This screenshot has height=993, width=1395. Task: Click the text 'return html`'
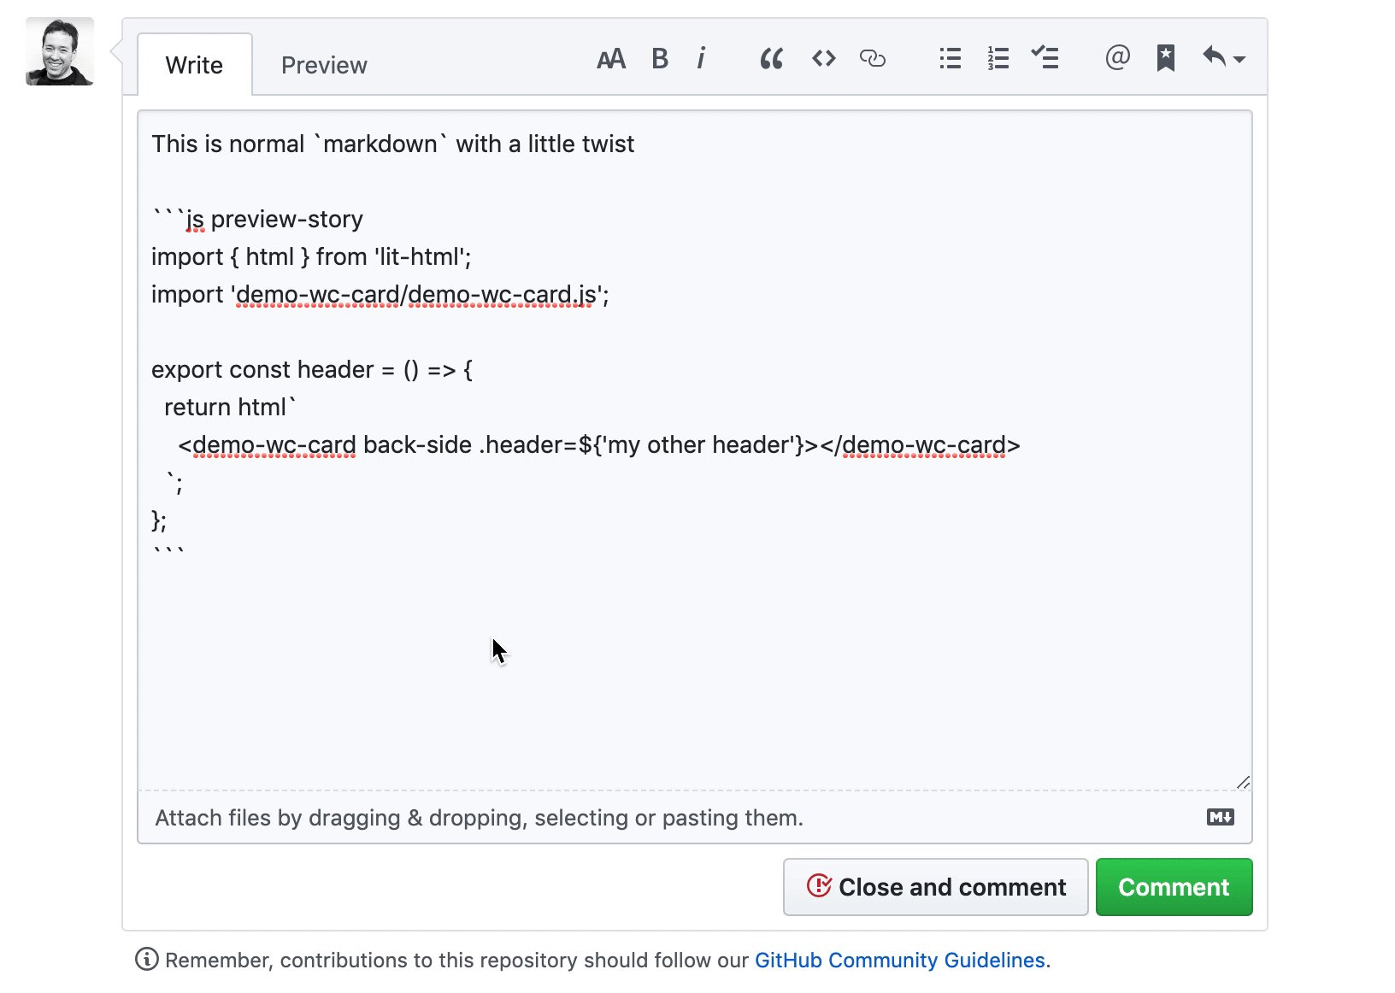(x=230, y=408)
